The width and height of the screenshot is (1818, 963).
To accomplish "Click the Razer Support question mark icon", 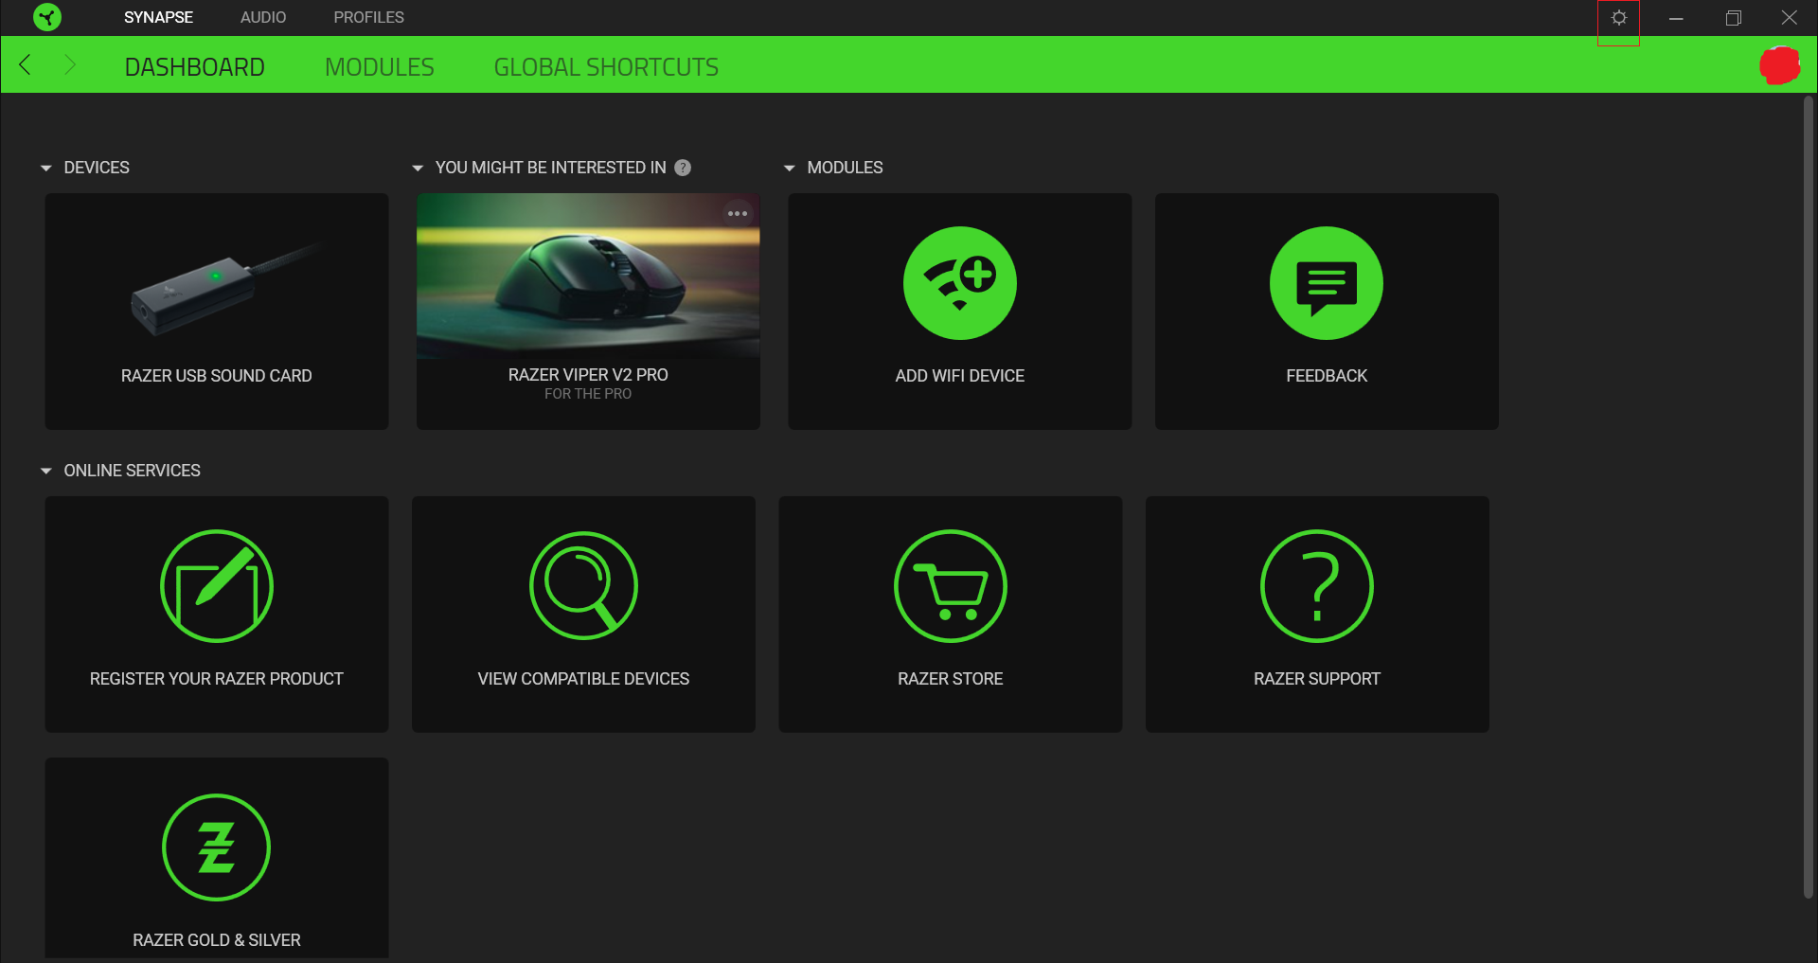I will [x=1317, y=586].
